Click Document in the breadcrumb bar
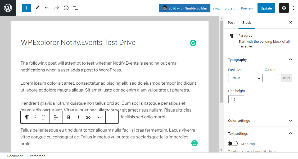This screenshot has width=298, height=159. point(15,156)
